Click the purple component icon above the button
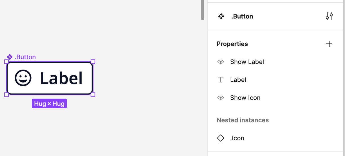This screenshot has height=156, width=345. (x=10, y=57)
